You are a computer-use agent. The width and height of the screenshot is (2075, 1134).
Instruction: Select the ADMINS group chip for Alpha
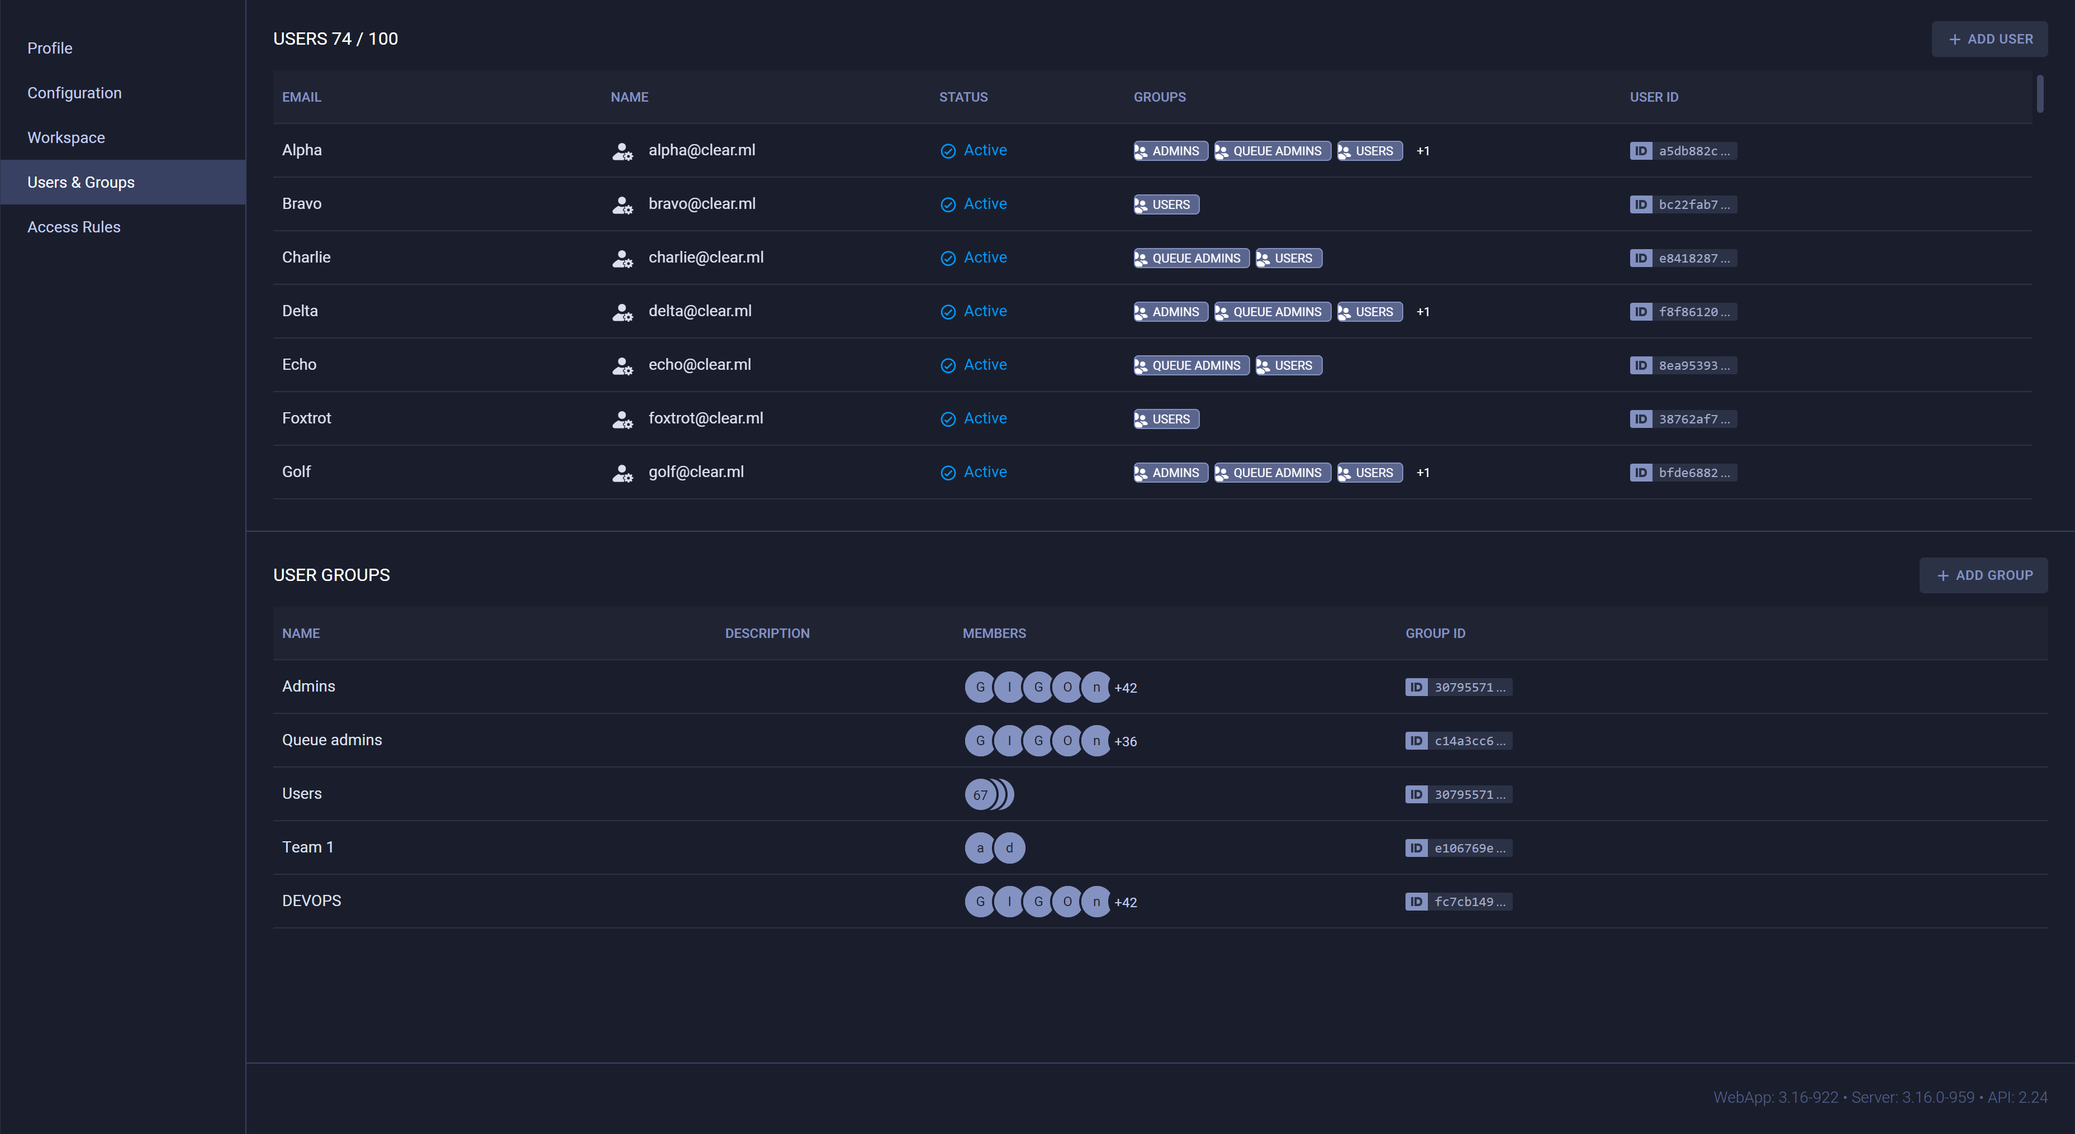pyautogui.click(x=1170, y=151)
